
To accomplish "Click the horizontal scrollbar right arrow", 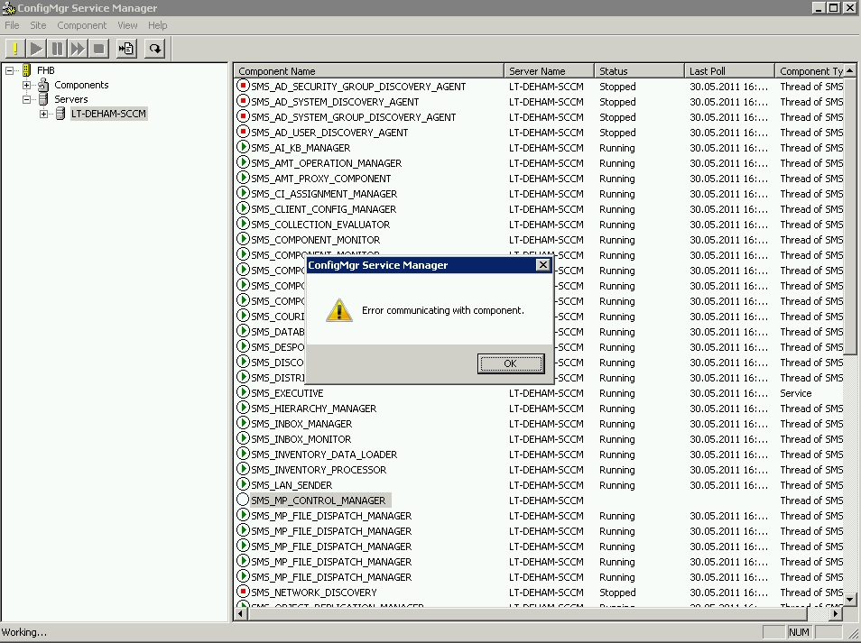I will 836,613.
